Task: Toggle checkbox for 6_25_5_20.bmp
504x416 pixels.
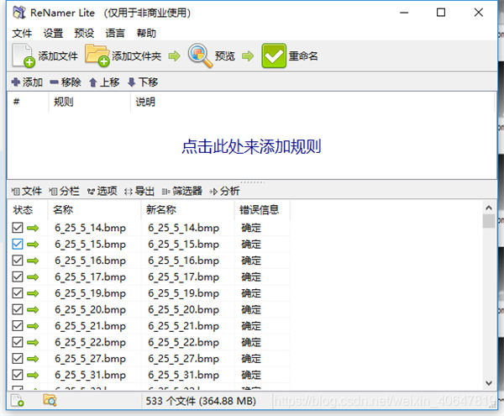Action: click(18, 309)
